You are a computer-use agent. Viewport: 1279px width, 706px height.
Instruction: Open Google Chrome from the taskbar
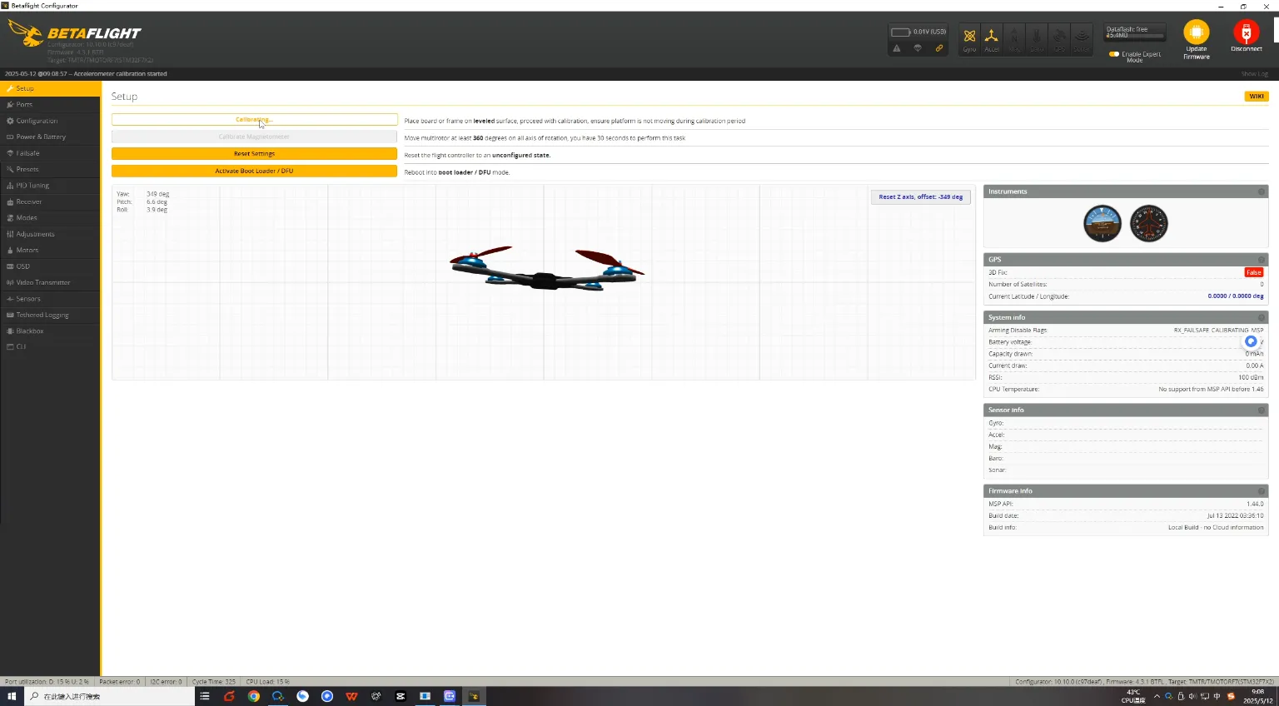pyautogui.click(x=254, y=696)
